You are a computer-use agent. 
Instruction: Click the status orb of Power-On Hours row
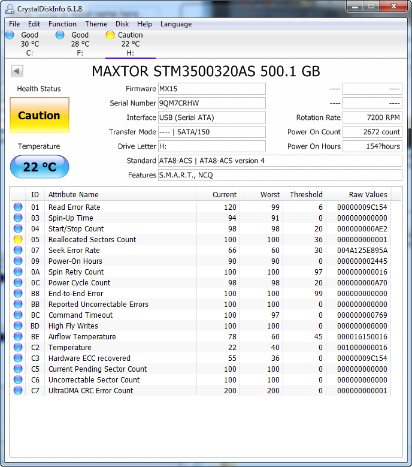point(18,261)
